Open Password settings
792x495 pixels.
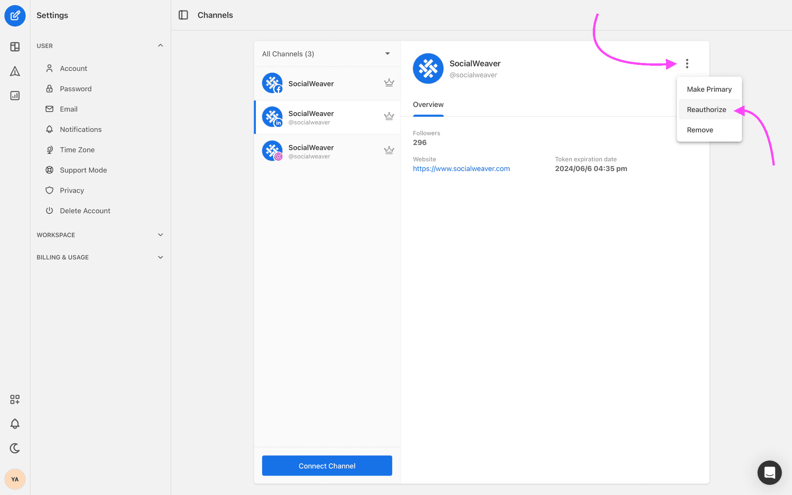click(76, 89)
